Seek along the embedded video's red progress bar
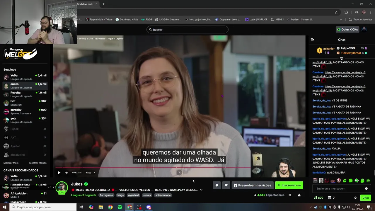 coord(153,168)
